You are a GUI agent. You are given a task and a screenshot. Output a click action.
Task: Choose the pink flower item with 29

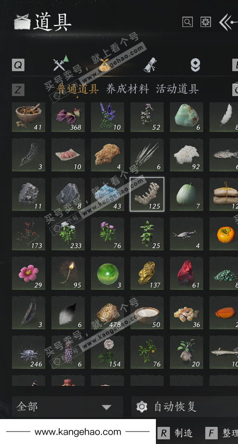pos(29,273)
